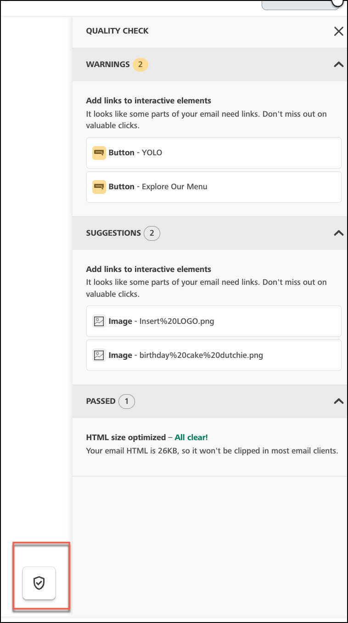This screenshot has width=348, height=623.
Task: Click the Warnings count badge 2
Action: pos(140,65)
